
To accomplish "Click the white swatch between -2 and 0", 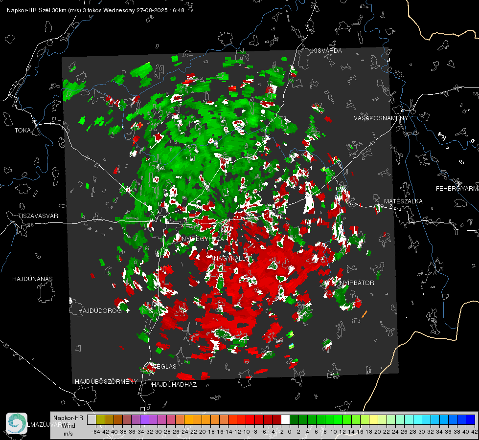I will [285, 420].
